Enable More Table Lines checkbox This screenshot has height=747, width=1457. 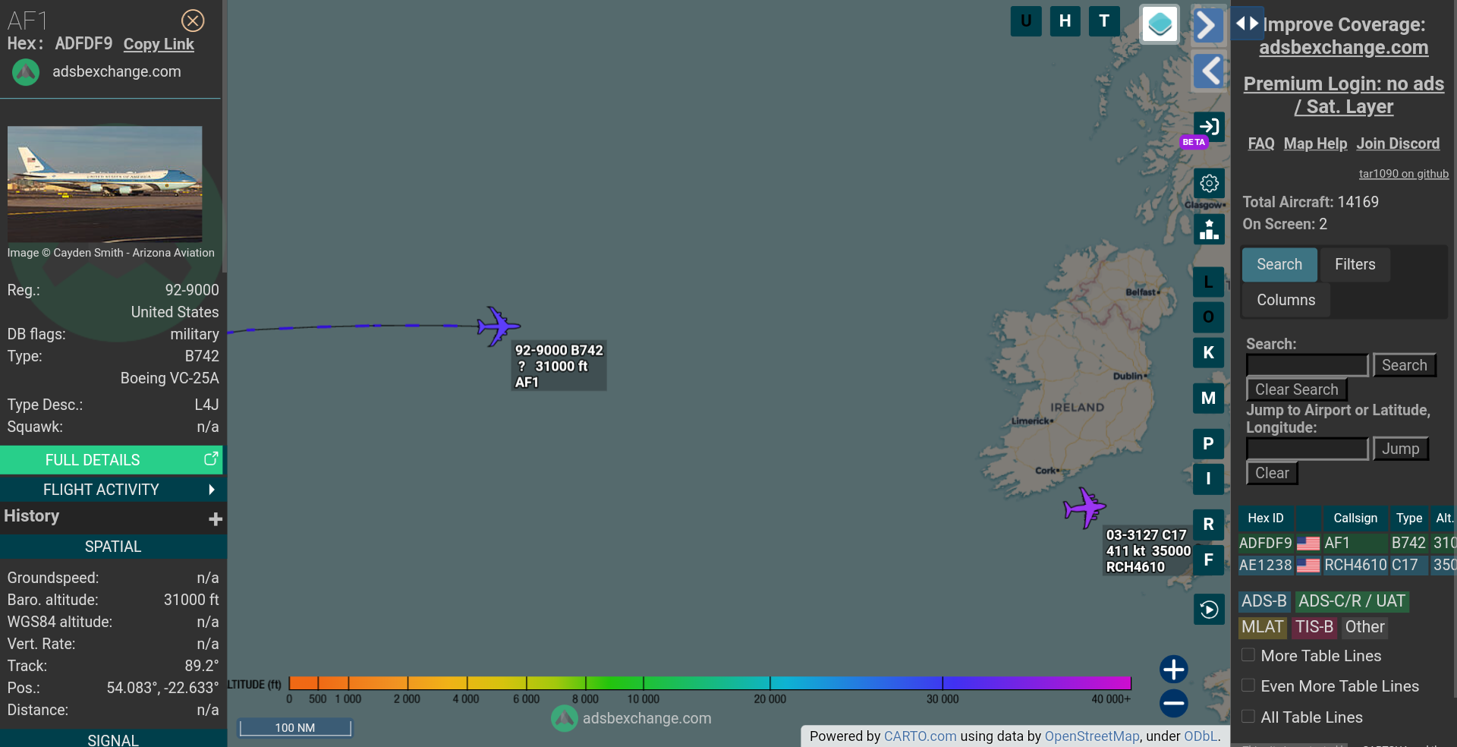(1248, 654)
